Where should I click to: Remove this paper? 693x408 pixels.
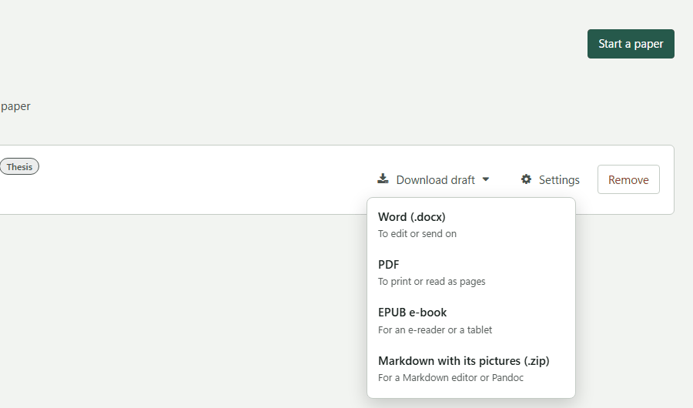click(628, 179)
